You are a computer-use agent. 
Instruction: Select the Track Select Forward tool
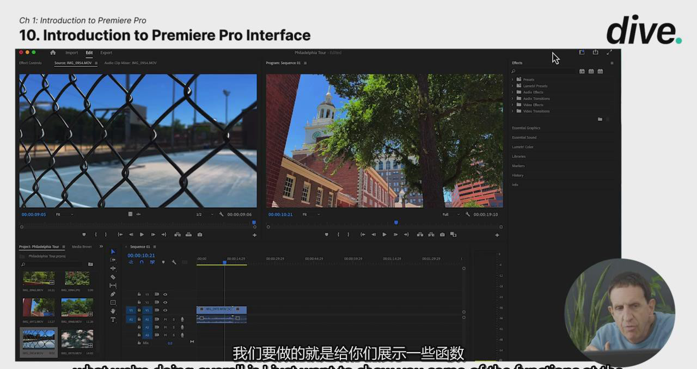click(113, 260)
